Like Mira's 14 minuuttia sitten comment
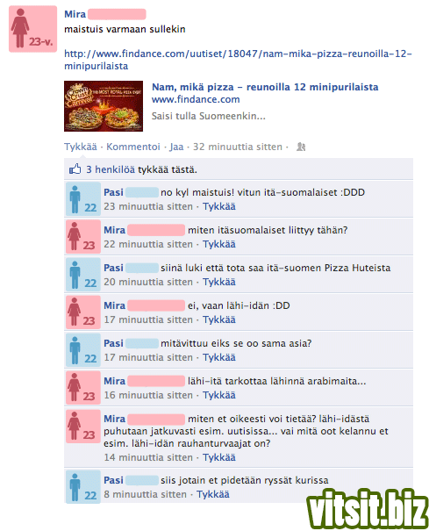This screenshot has width=429, height=531. 219,457
